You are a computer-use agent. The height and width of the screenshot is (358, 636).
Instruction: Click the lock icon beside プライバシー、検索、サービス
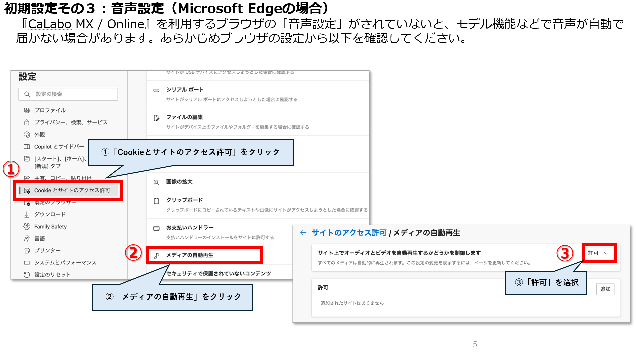pos(27,122)
